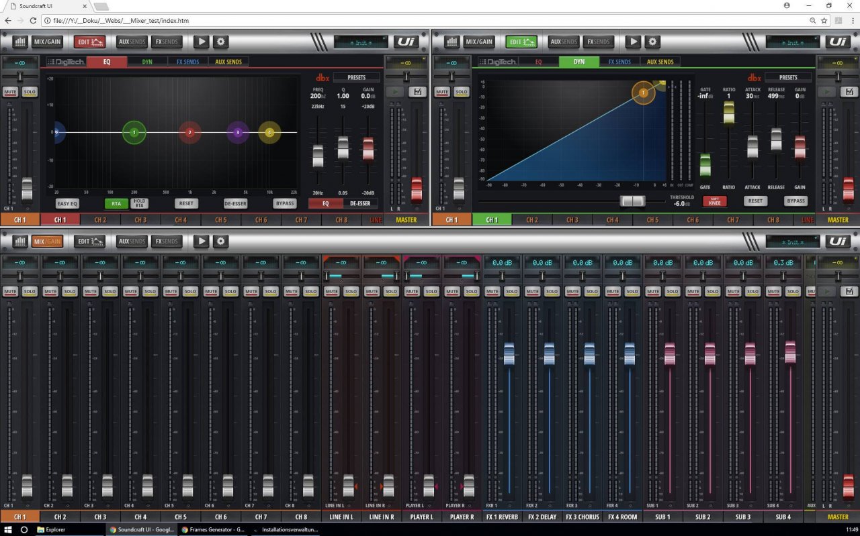860x536 pixels.
Task: Switch to DE-ESSER mode beside EQ switch
Action: (x=360, y=203)
